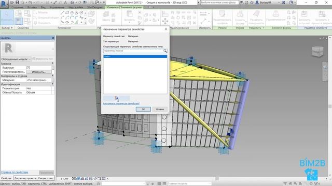Click the new parameter icon button in dialog

[116, 98]
